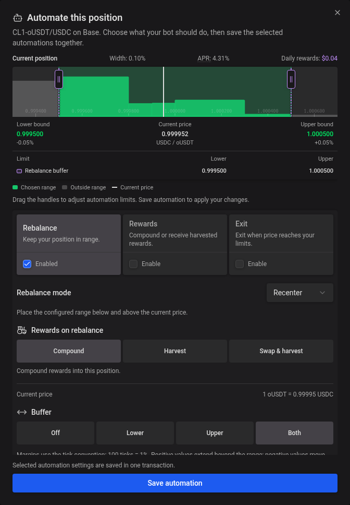The width and height of the screenshot is (350, 505).
Task: Set Buffer to Upper
Action: [215, 433]
